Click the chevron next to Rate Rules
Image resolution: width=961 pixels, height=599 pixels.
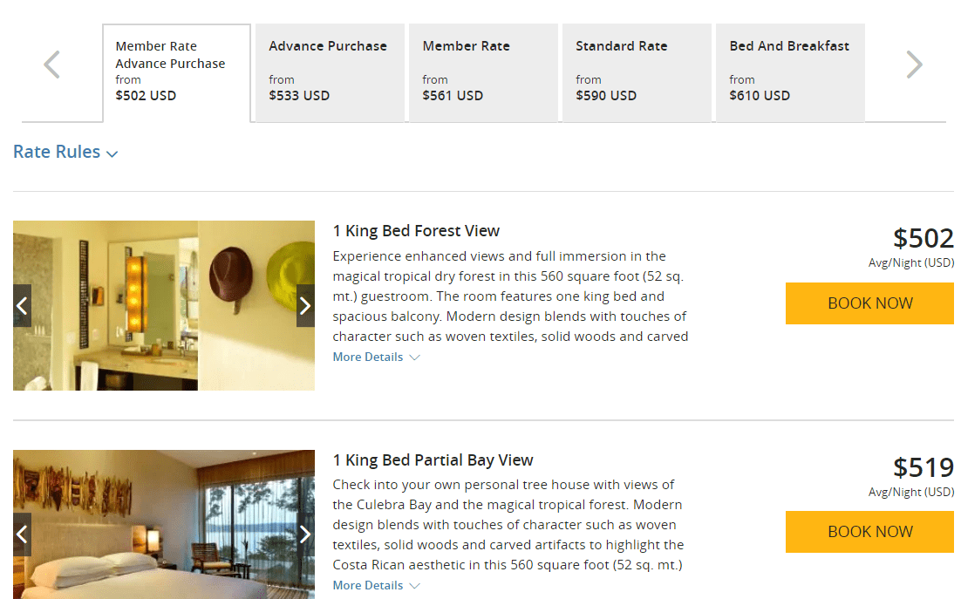[x=112, y=153]
